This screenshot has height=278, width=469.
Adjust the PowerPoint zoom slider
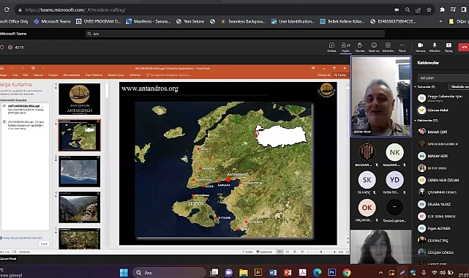tap(321, 252)
